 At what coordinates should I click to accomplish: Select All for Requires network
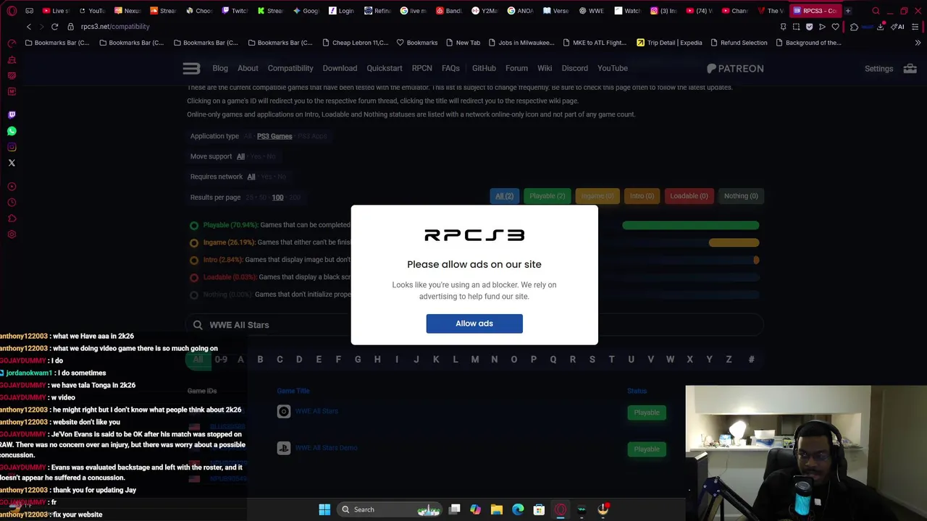click(251, 177)
